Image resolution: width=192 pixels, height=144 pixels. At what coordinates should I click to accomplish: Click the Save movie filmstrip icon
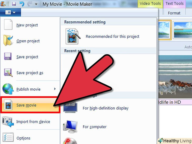8,105
